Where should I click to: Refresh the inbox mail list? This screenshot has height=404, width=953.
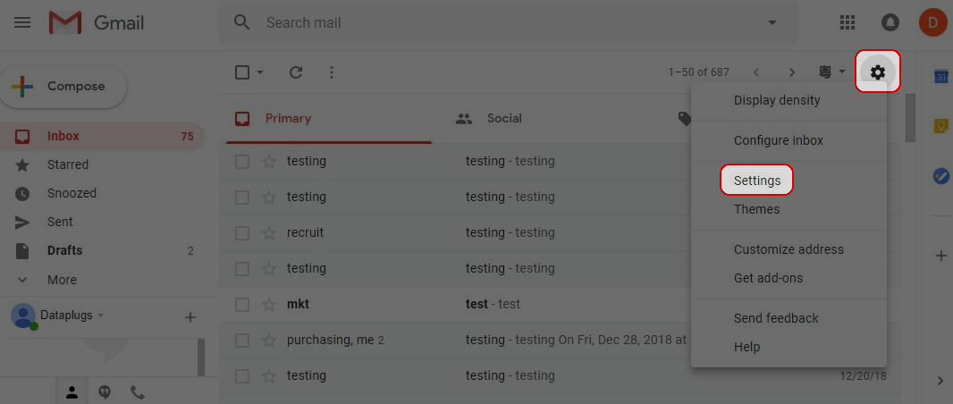point(296,72)
